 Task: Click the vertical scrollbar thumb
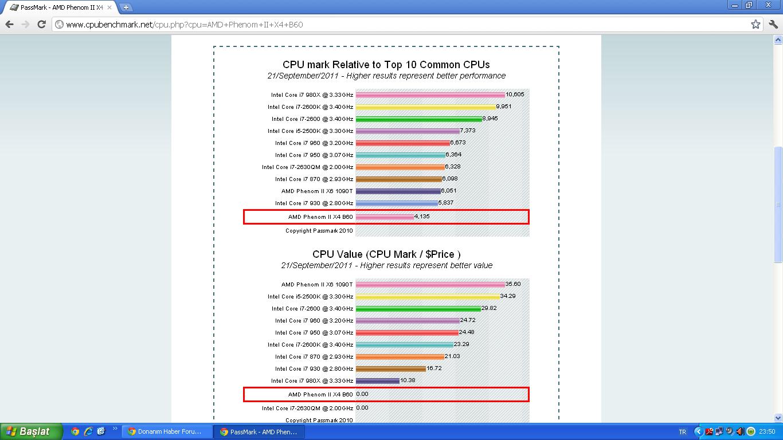pyautogui.click(x=778, y=204)
